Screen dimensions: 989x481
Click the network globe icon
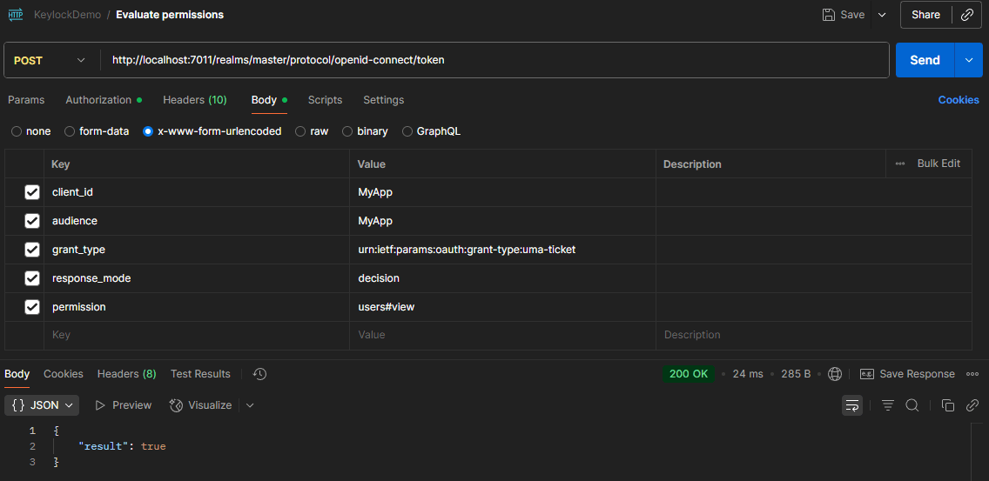835,374
